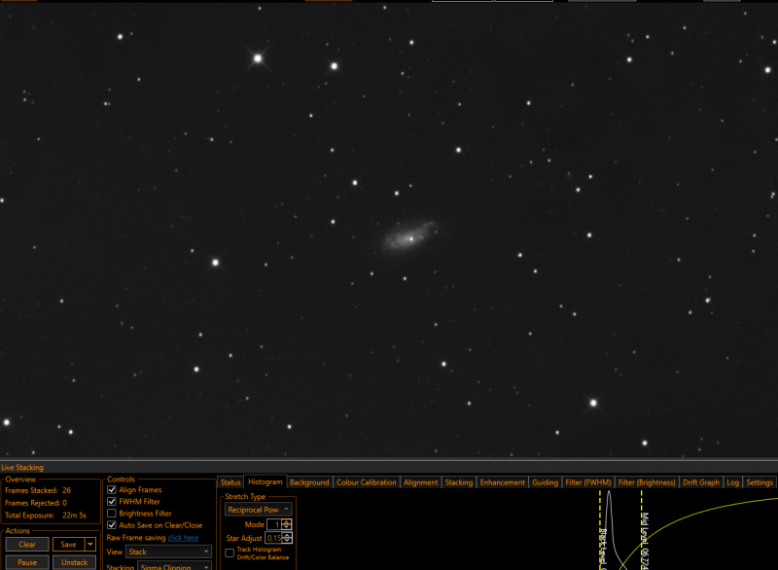The width and height of the screenshot is (778, 570).
Task: Increase the Mode value with up arrow
Action: (x=286, y=522)
